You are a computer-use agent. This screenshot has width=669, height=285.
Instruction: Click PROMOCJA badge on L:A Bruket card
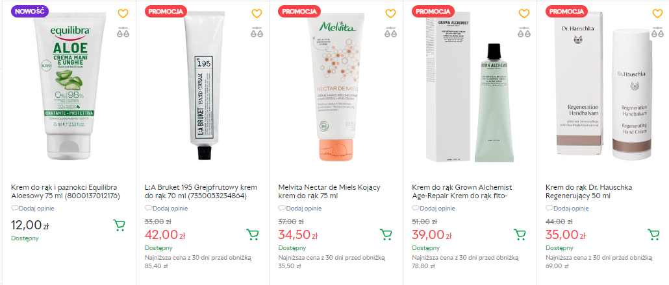click(166, 12)
